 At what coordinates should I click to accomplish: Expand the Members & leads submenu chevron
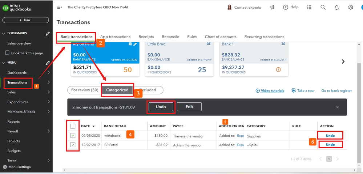tap(49, 111)
